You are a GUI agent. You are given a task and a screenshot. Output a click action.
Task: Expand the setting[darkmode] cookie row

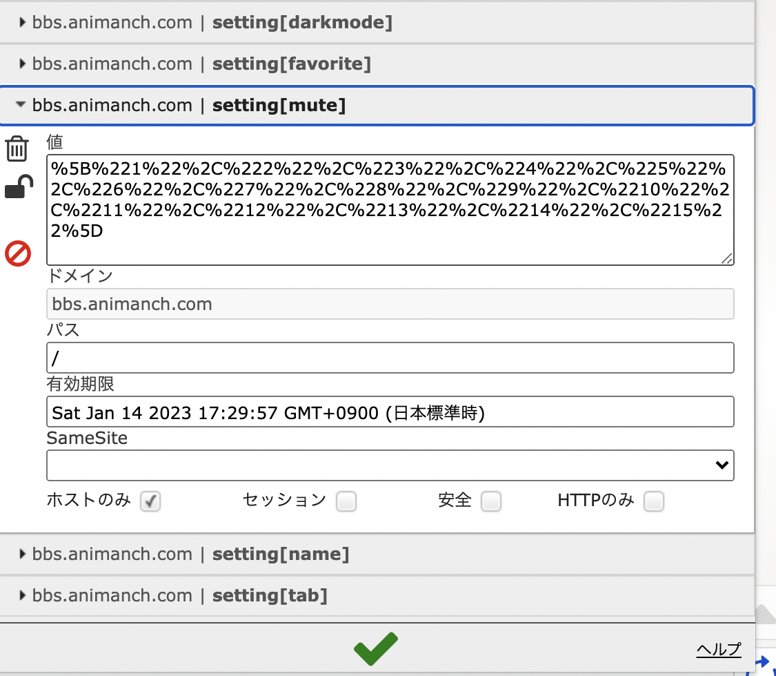tap(377, 22)
